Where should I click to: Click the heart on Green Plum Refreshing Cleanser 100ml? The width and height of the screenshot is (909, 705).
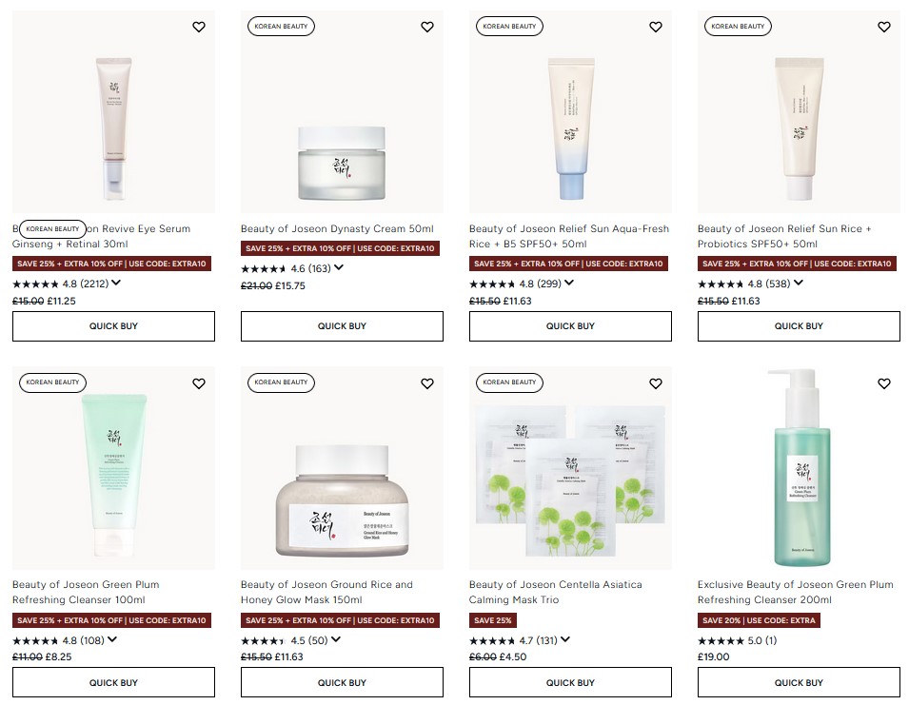click(x=199, y=383)
